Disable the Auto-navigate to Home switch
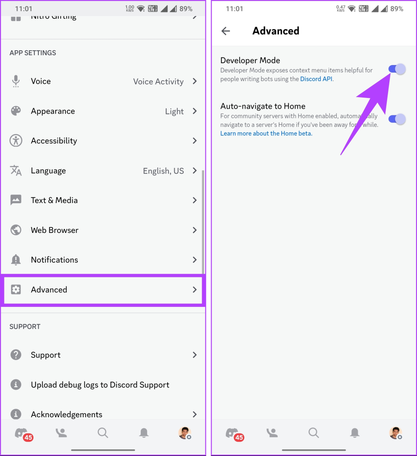The image size is (417, 456). pyautogui.click(x=397, y=119)
